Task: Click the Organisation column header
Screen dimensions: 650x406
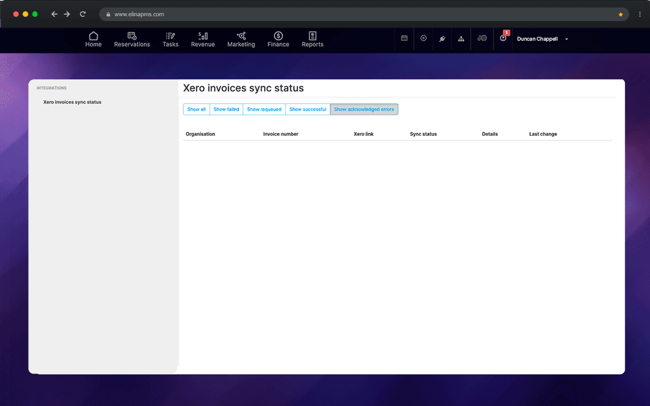Action: tap(200, 134)
